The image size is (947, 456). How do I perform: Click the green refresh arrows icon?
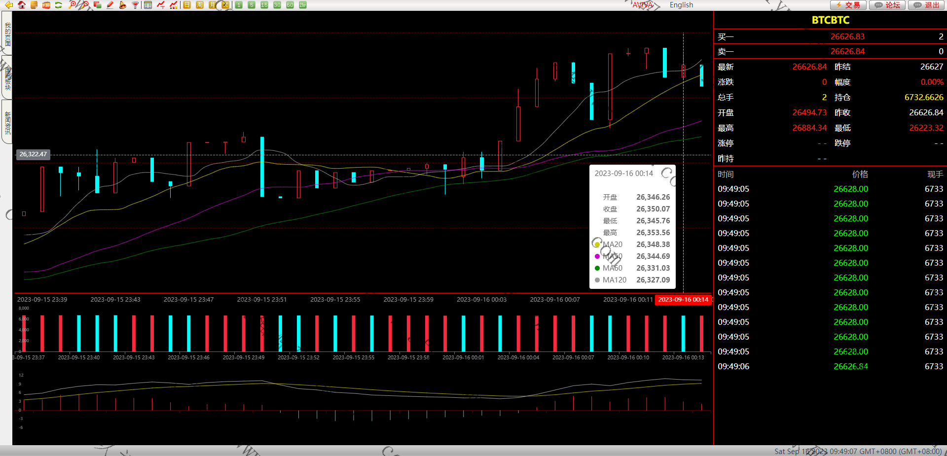(x=58, y=5)
